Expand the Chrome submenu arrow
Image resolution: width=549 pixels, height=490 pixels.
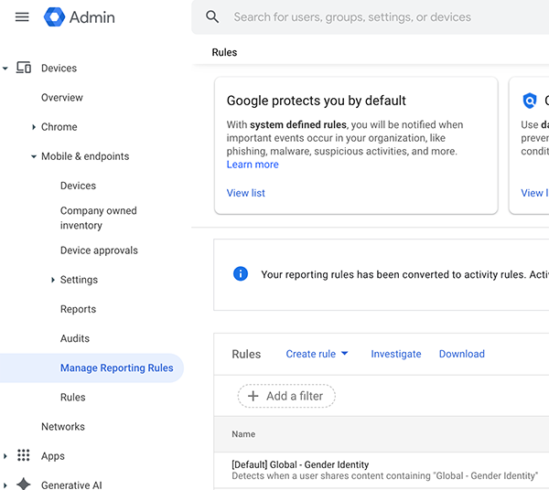click(x=34, y=127)
